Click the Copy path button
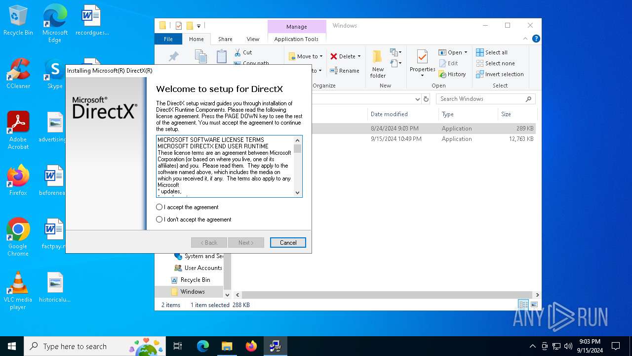 pos(252,63)
